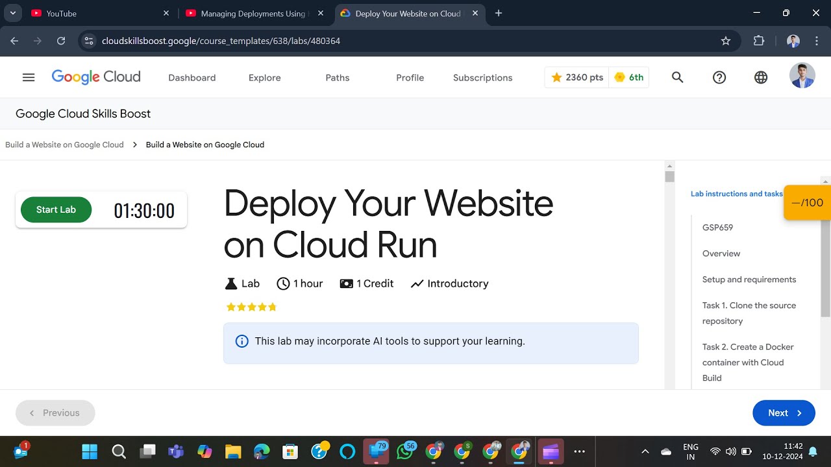Image resolution: width=831 pixels, height=467 pixels.
Task: Open the user avatar in site header
Action: click(802, 76)
